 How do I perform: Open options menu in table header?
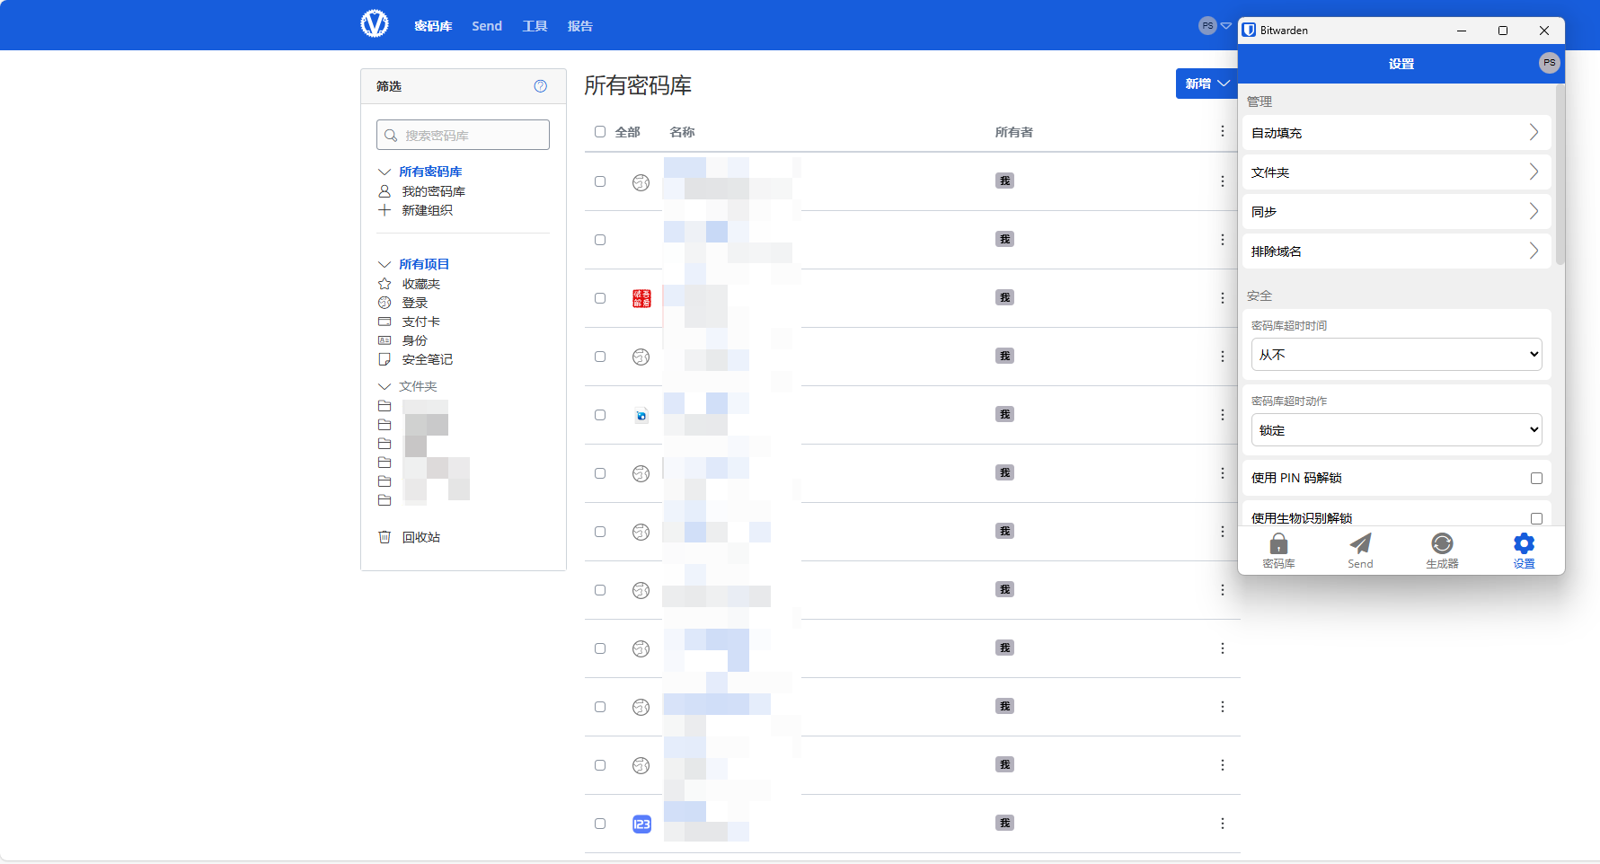tap(1223, 131)
